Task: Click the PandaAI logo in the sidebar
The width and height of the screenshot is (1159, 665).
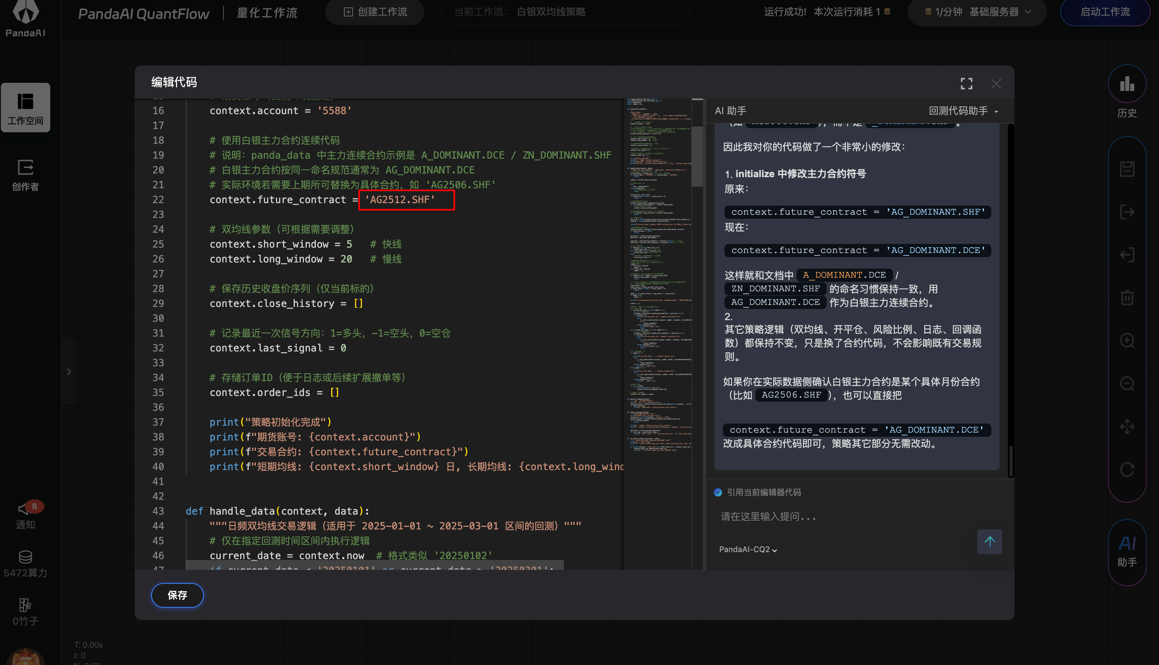Action: point(26,18)
